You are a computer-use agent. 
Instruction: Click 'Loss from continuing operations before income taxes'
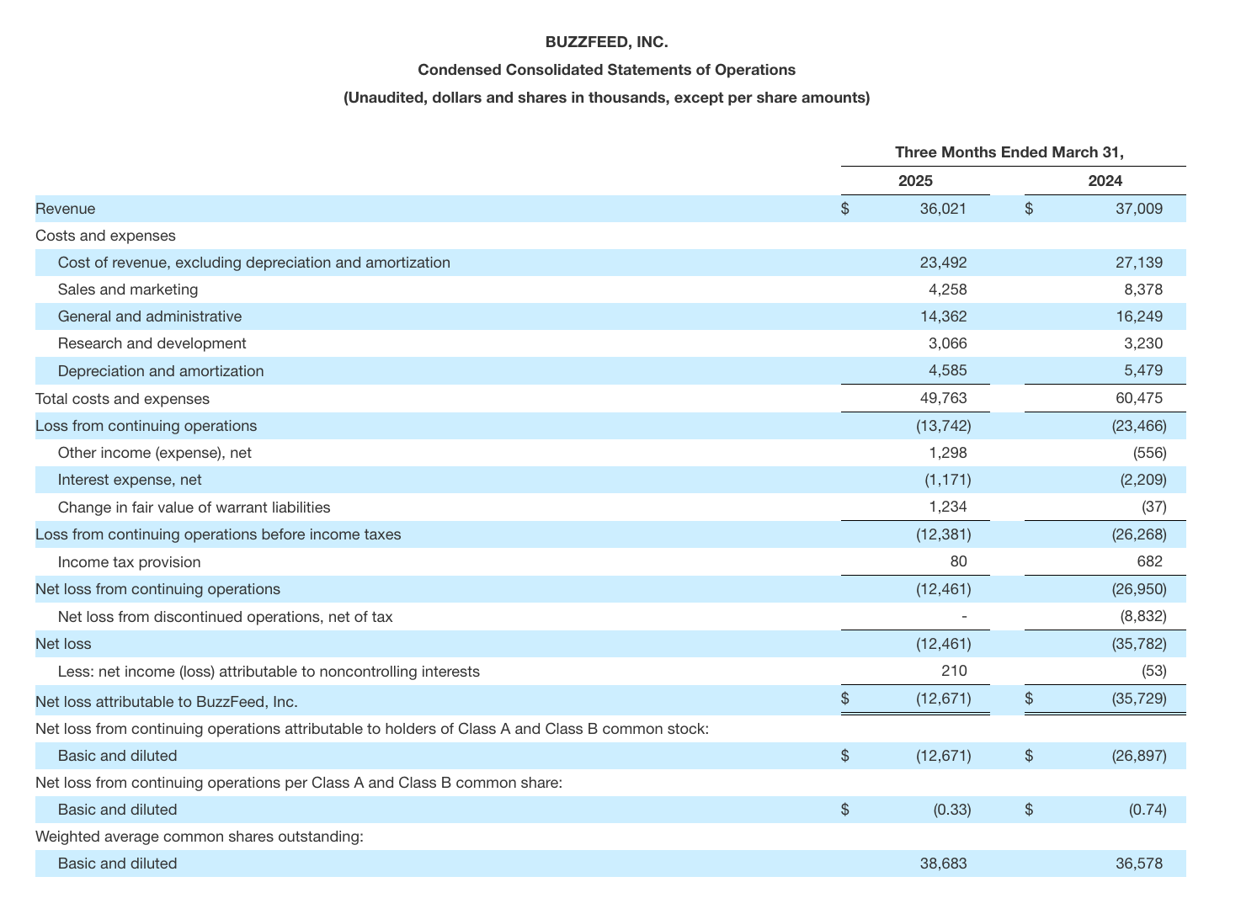218,534
